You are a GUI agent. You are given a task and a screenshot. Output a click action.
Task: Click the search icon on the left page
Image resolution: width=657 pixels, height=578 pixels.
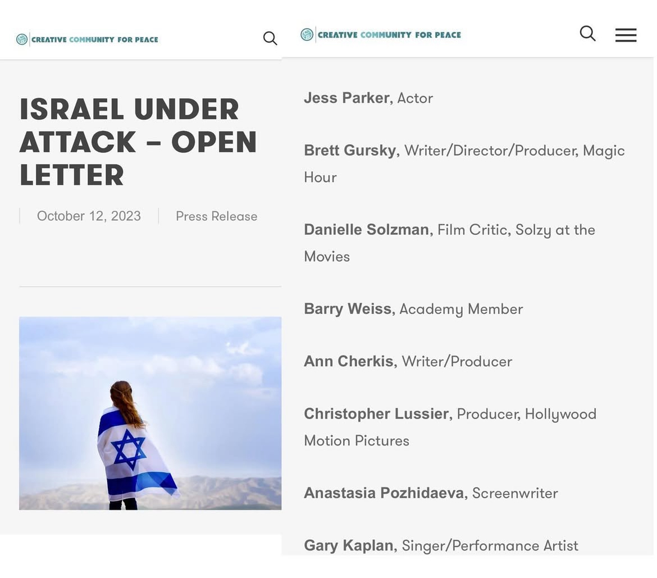point(270,39)
